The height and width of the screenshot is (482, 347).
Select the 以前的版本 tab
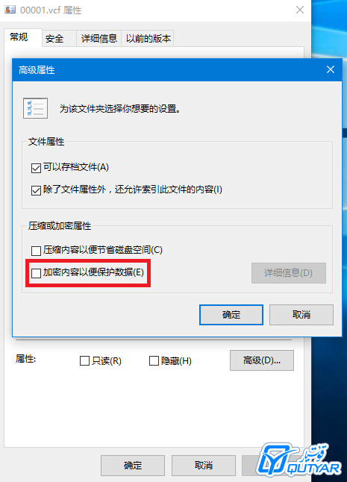pyautogui.click(x=148, y=38)
